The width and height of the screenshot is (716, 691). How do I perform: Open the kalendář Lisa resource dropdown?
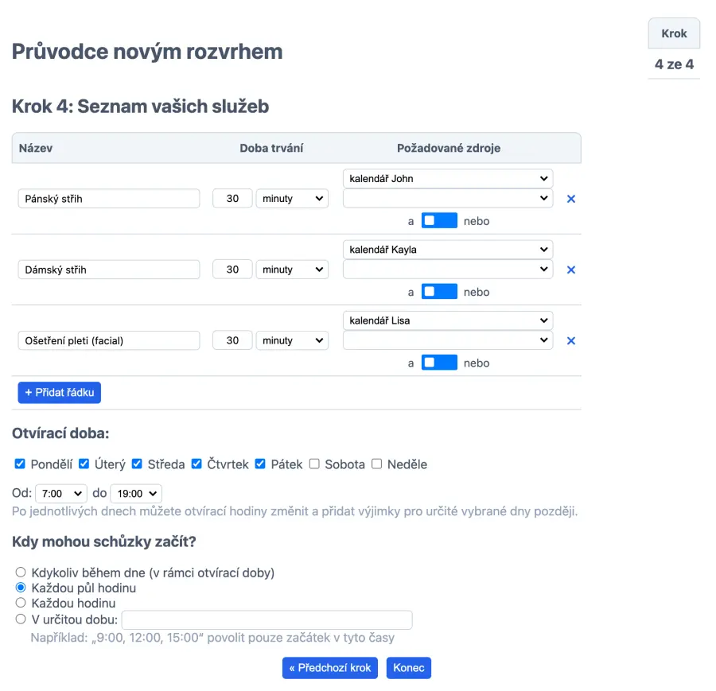point(447,320)
